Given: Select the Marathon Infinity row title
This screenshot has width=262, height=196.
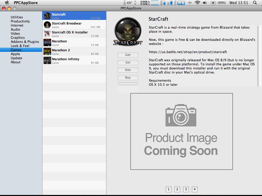Looking at the screenshot, I should 65,59.
